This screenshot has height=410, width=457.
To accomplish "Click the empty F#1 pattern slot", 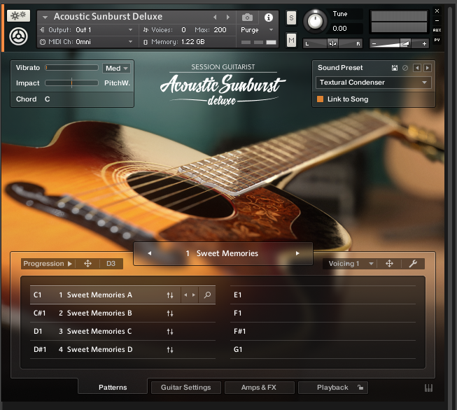I will coord(323,332).
